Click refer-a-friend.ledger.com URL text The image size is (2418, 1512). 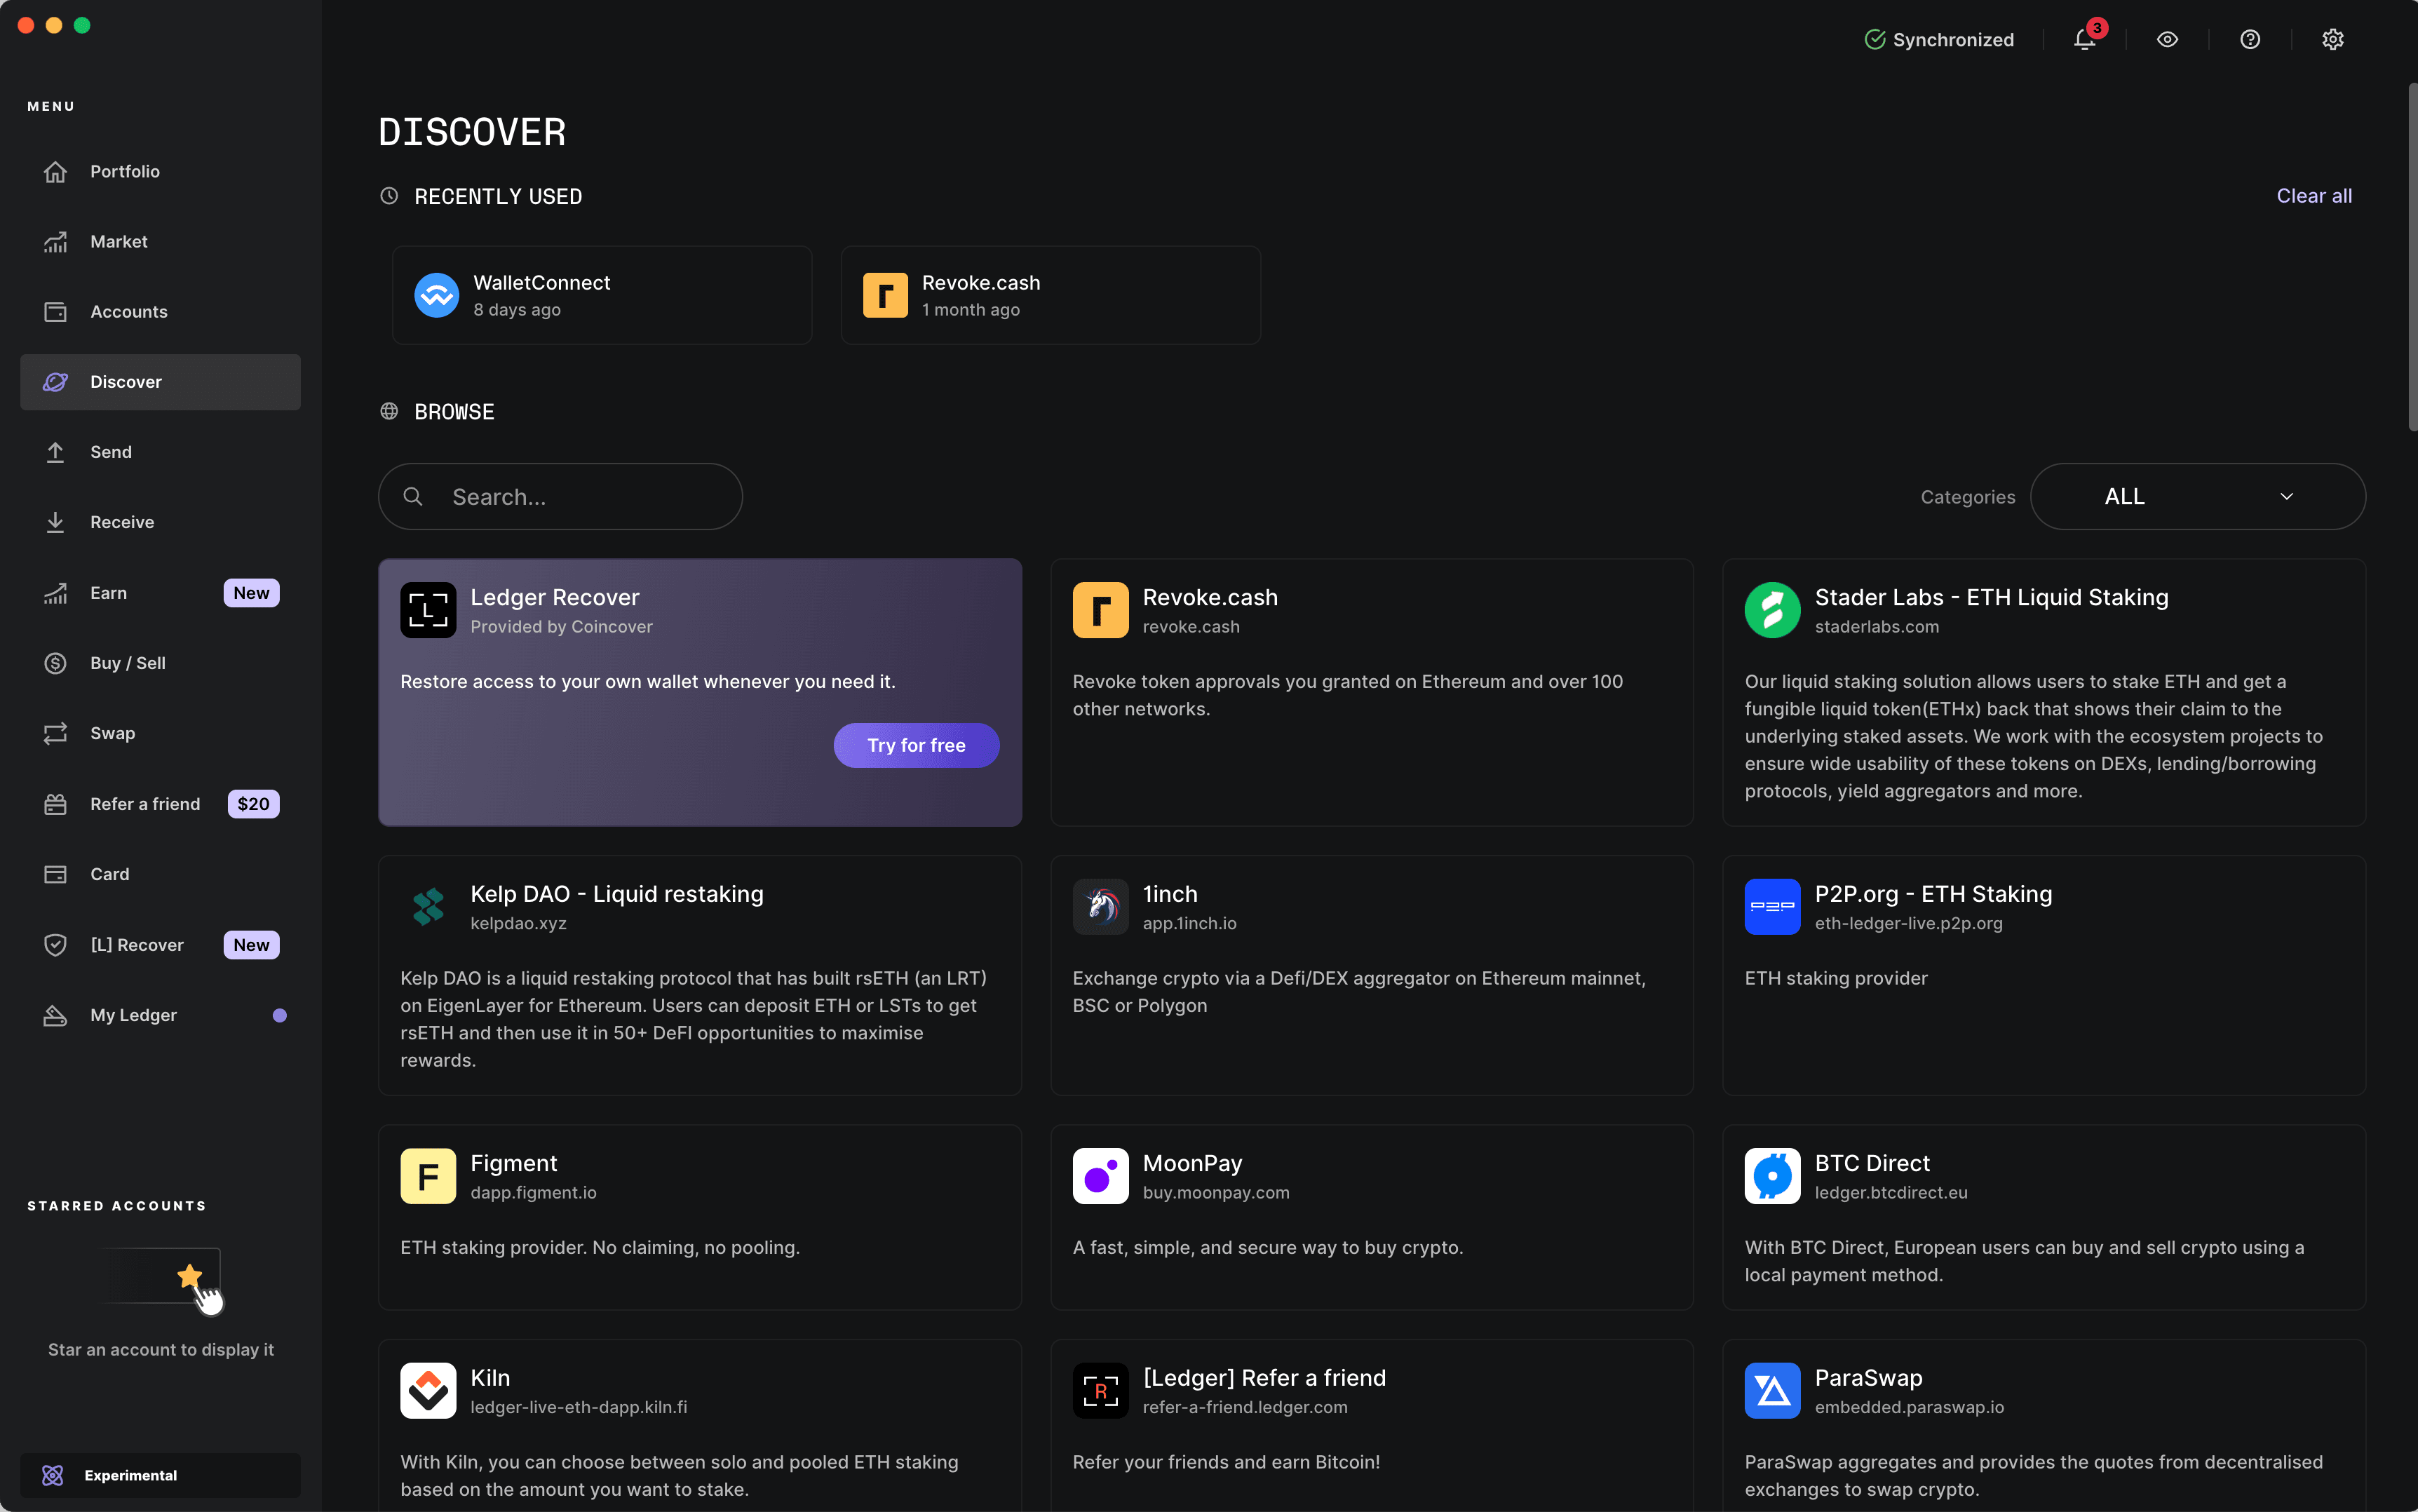tap(1245, 1407)
